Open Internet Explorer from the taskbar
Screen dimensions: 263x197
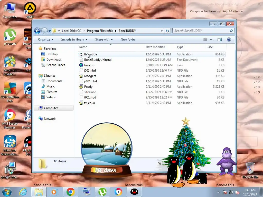pyautogui.click(x=23, y=192)
